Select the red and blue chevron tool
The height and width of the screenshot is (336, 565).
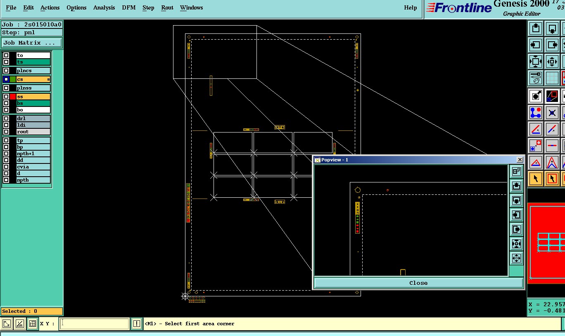click(552, 162)
